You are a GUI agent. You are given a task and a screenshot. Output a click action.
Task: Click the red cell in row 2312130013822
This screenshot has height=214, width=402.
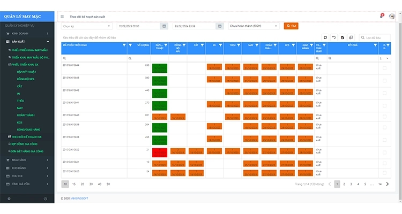[159, 152]
